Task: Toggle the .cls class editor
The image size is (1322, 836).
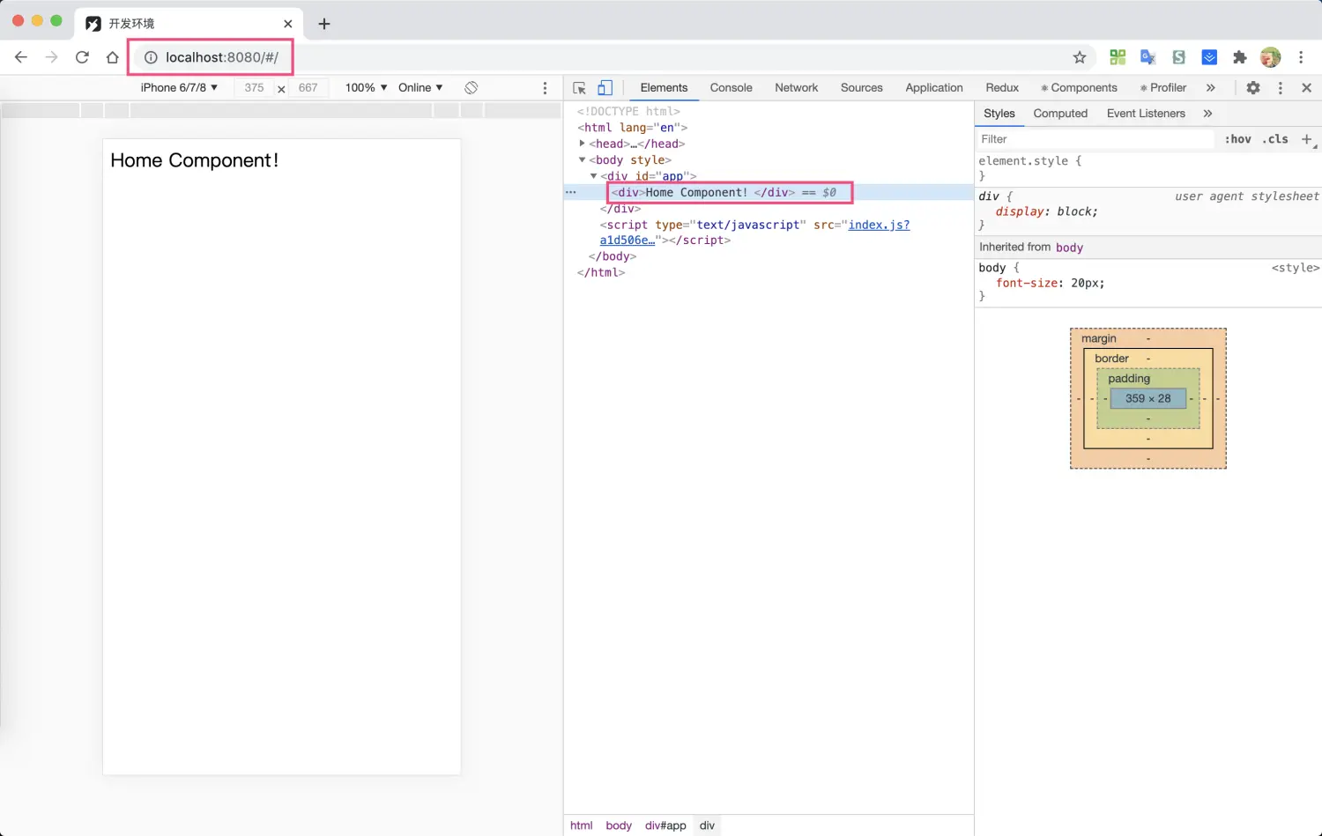Action: (1274, 139)
